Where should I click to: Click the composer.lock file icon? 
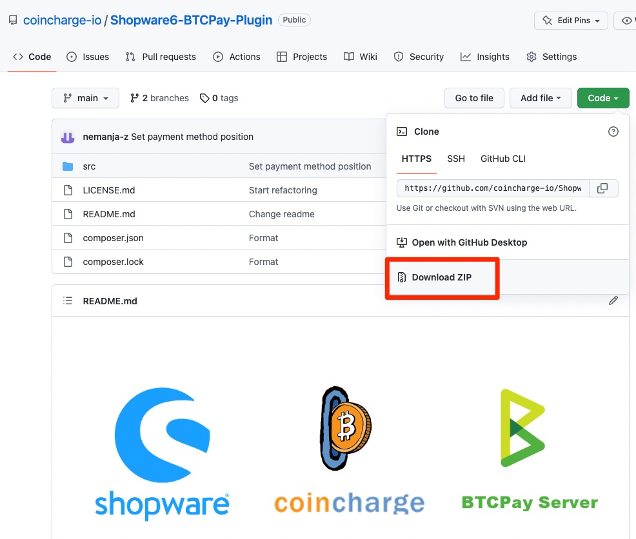point(68,262)
